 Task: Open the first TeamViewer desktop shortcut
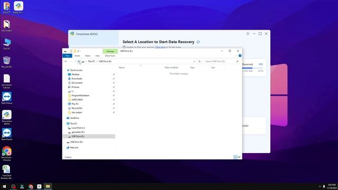click(7, 98)
